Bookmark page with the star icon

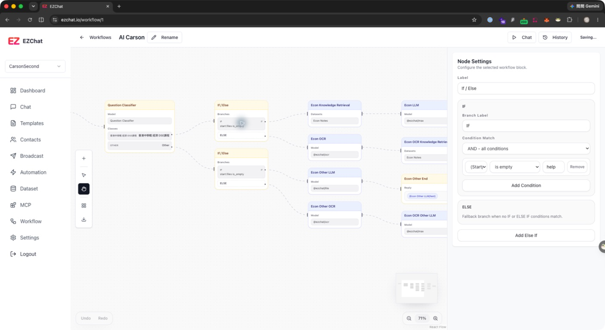pyautogui.click(x=474, y=20)
